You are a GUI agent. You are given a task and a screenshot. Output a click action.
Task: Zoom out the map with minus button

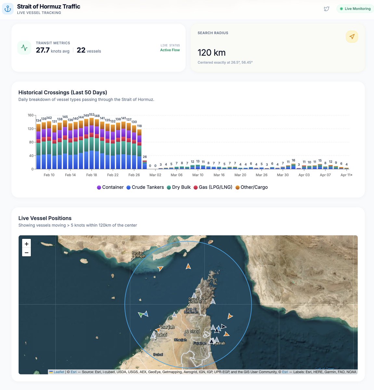27,253
